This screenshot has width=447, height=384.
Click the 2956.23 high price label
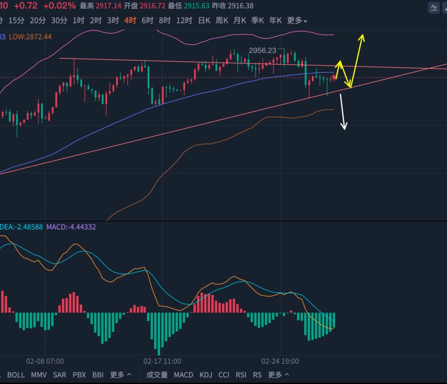262,51
